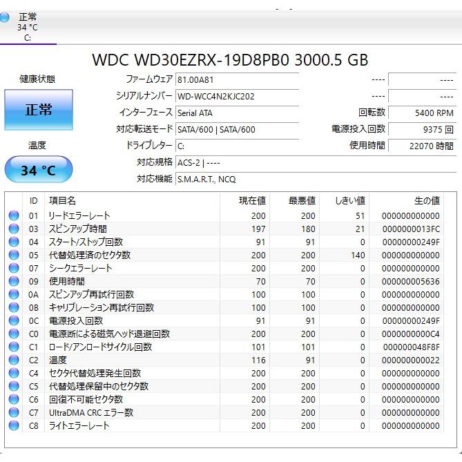This screenshot has width=462, height=462.
Task: Click the ID column header
Action: (34, 201)
